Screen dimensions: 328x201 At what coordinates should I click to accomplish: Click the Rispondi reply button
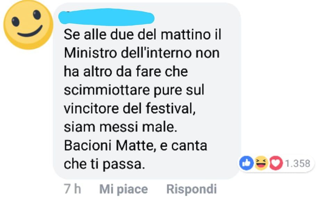coord(191,189)
